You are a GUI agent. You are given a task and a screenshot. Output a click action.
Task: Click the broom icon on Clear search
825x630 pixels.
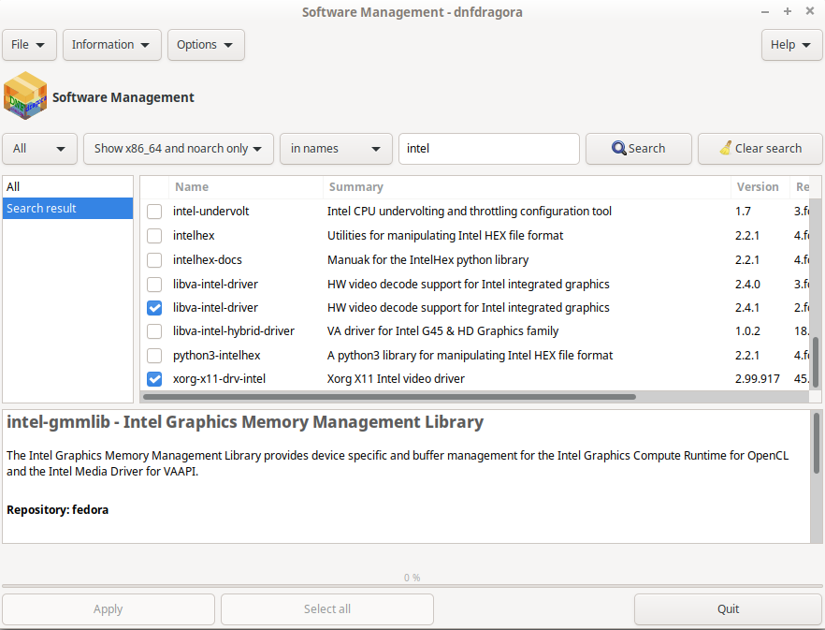tap(726, 148)
